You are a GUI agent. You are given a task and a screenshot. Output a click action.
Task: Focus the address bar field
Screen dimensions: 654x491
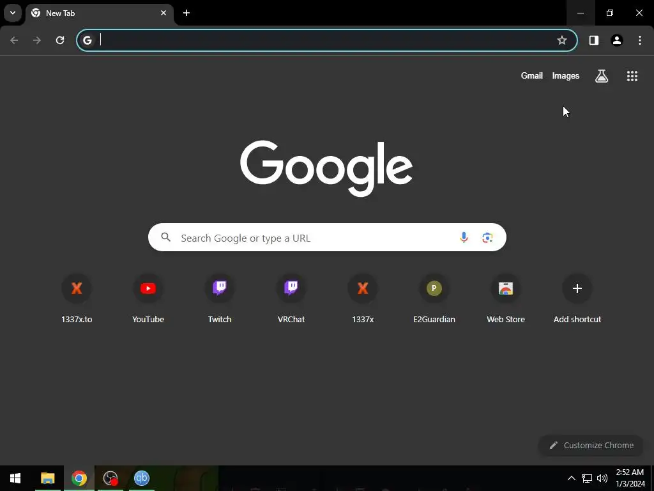[x=327, y=40]
